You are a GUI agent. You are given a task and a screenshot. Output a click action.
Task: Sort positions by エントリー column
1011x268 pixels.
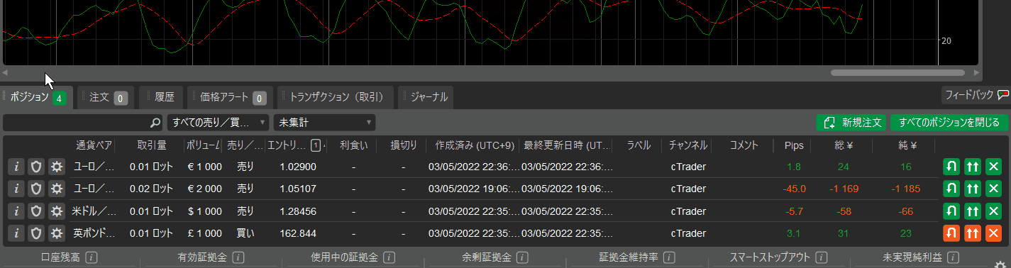[x=287, y=145]
